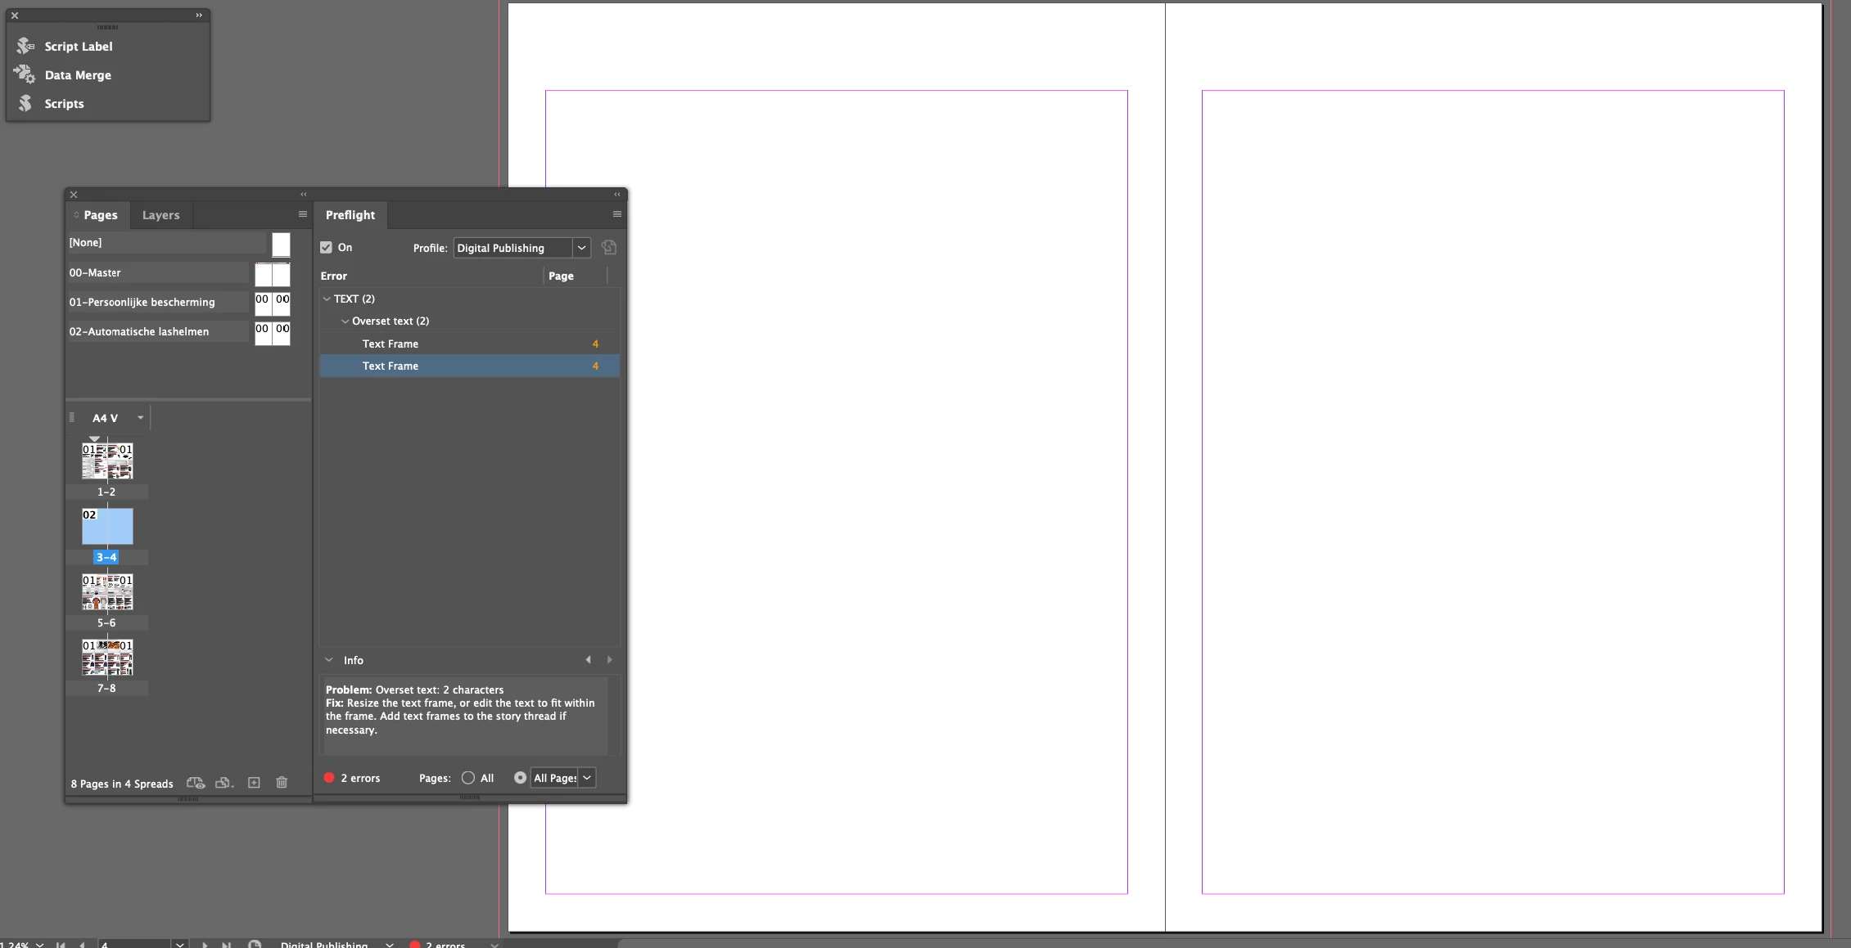Select the All pages radio button
This screenshot has width=1851, height=948.
[x=468, y=778]
